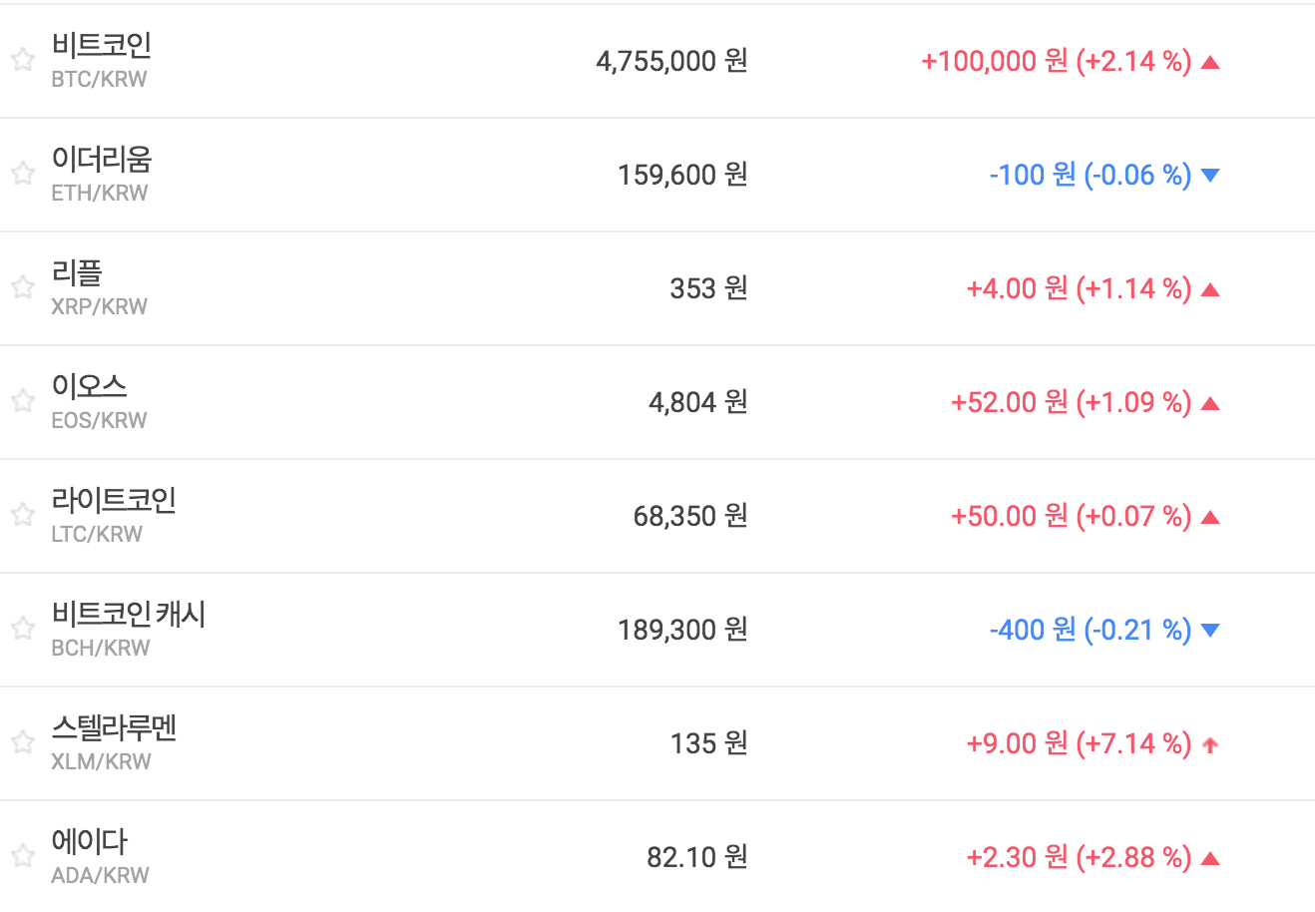Star the Ripple XRP/KRW row
The height and width of the screenshot is (912, 1315).
click(23, 287)
